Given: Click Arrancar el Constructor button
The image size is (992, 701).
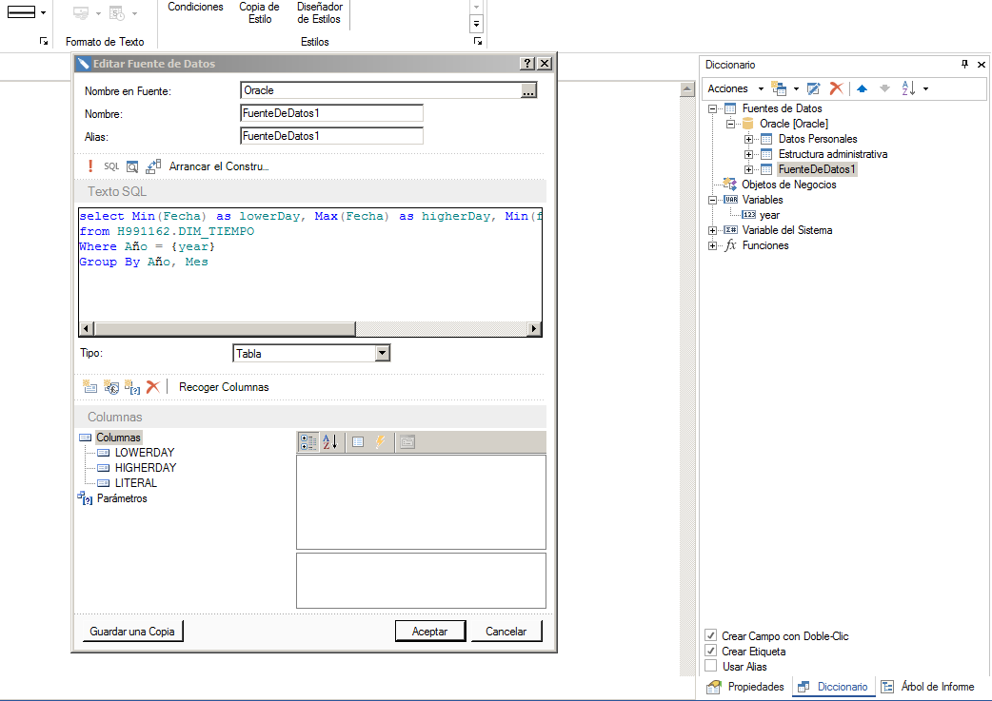Looking at the screenshot, I should (219, 166).
